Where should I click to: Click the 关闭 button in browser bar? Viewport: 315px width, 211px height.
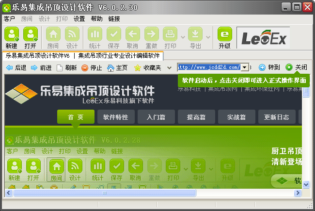coord(296,68)
